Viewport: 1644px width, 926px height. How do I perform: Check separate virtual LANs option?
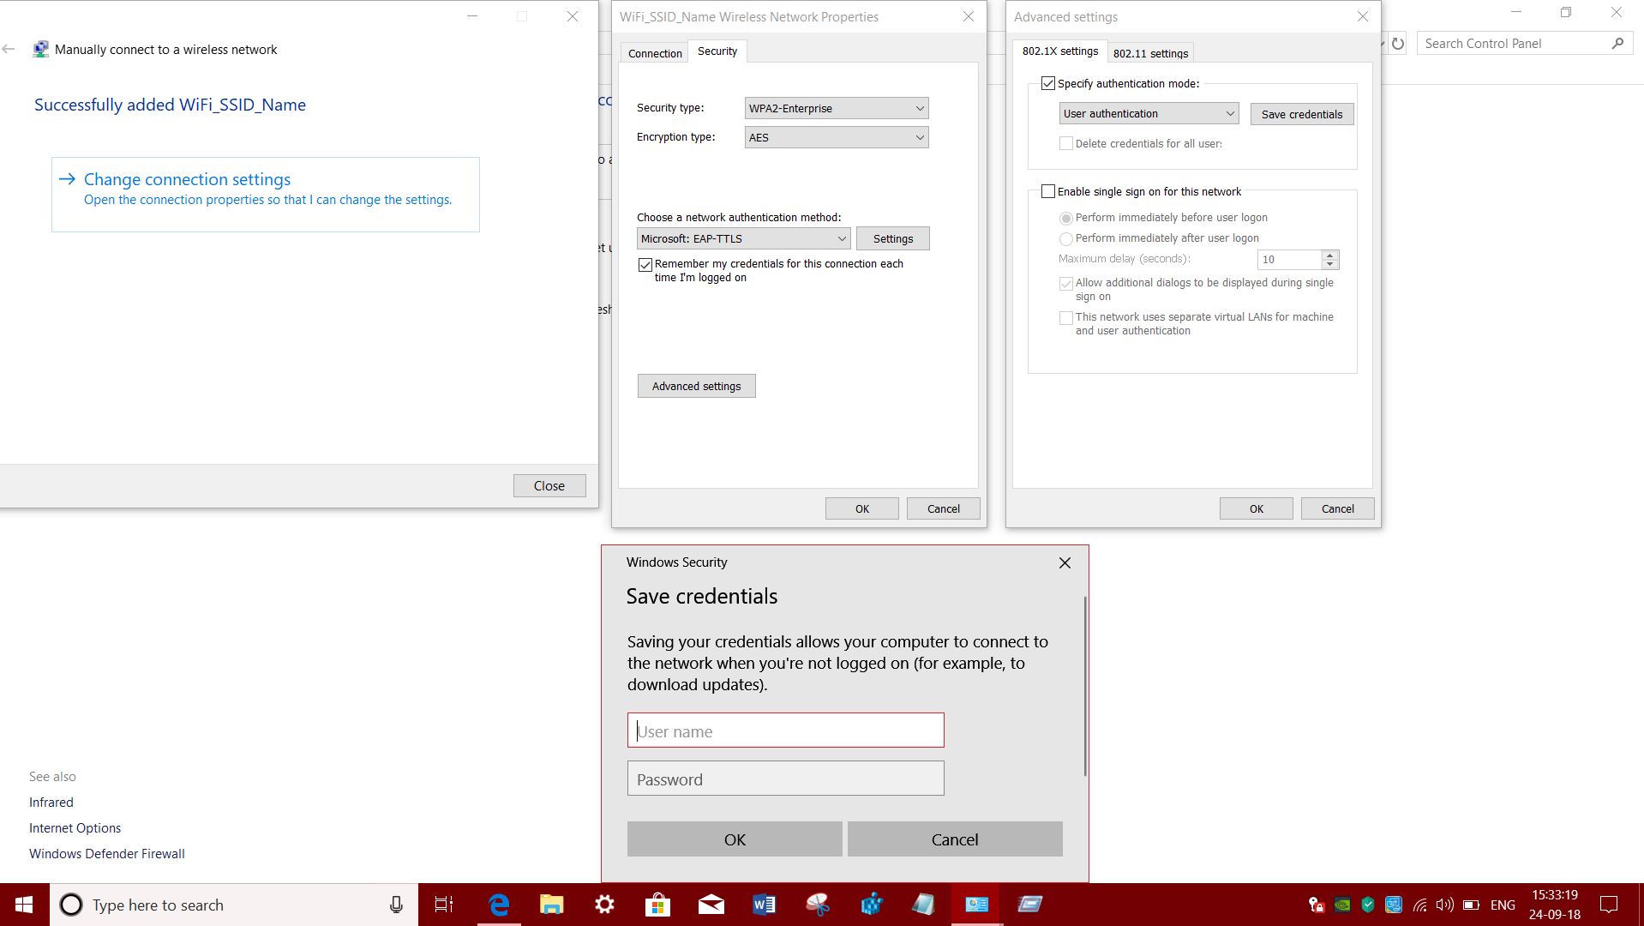1066,317
